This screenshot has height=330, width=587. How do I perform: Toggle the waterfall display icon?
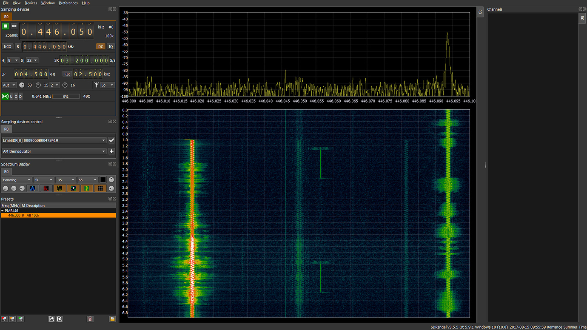(87, 188)
